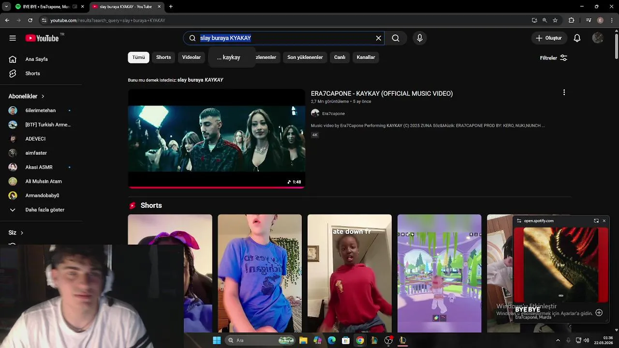Bookmark this page with the star icon

tap(555, 20)
